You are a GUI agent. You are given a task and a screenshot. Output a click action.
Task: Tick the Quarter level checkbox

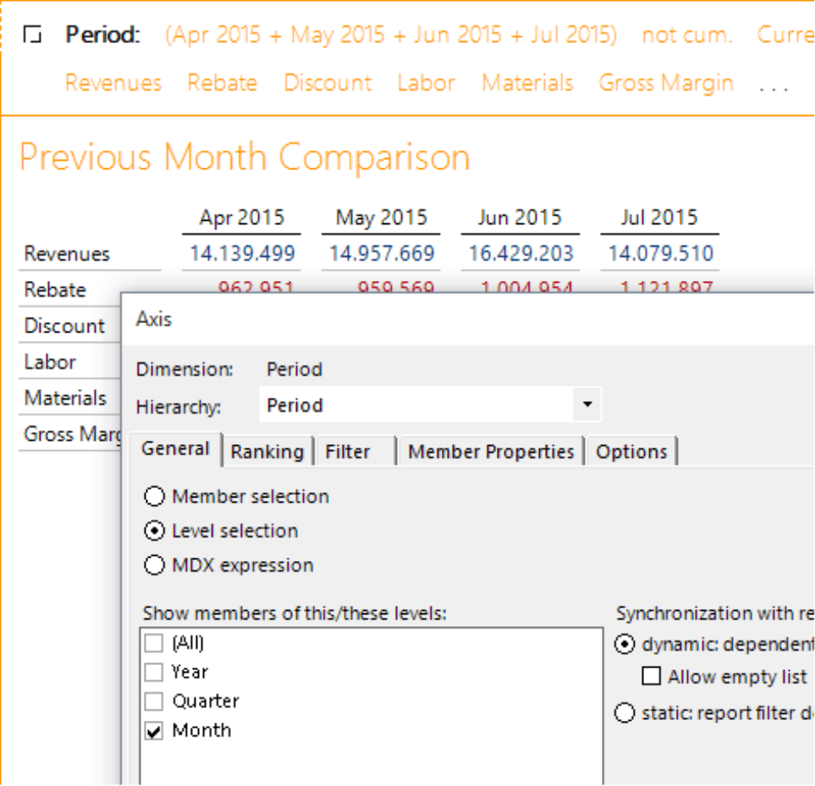click(153, 701)
